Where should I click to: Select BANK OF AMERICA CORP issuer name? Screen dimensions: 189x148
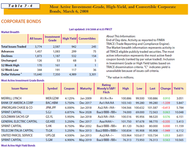pos(17,103)
